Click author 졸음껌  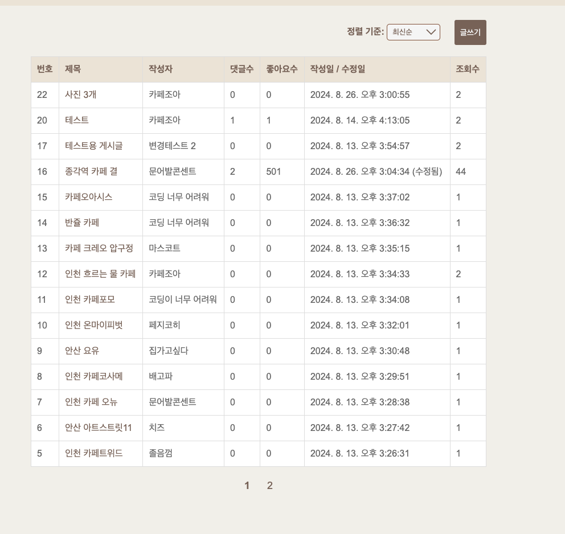pos(161,453)
